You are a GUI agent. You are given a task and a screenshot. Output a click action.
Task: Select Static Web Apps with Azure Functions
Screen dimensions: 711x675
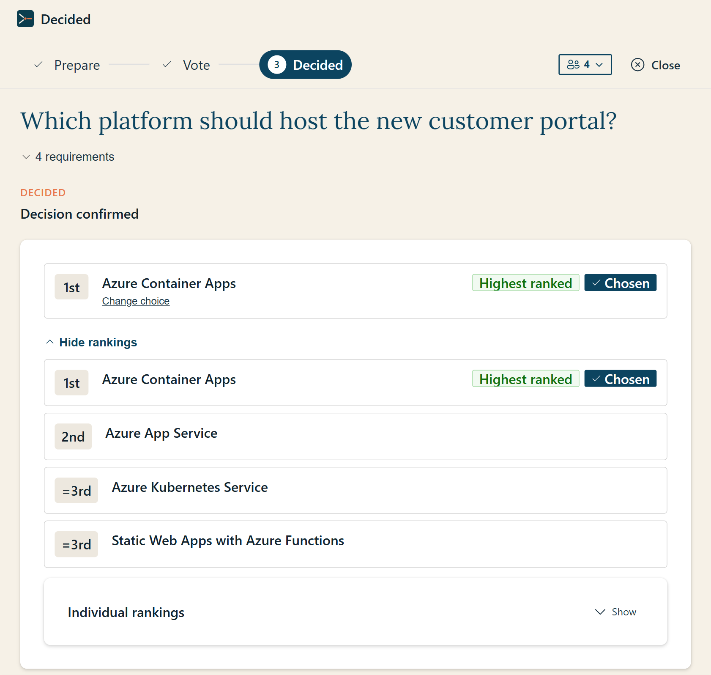pyautogui.click(x=355, y=544)
